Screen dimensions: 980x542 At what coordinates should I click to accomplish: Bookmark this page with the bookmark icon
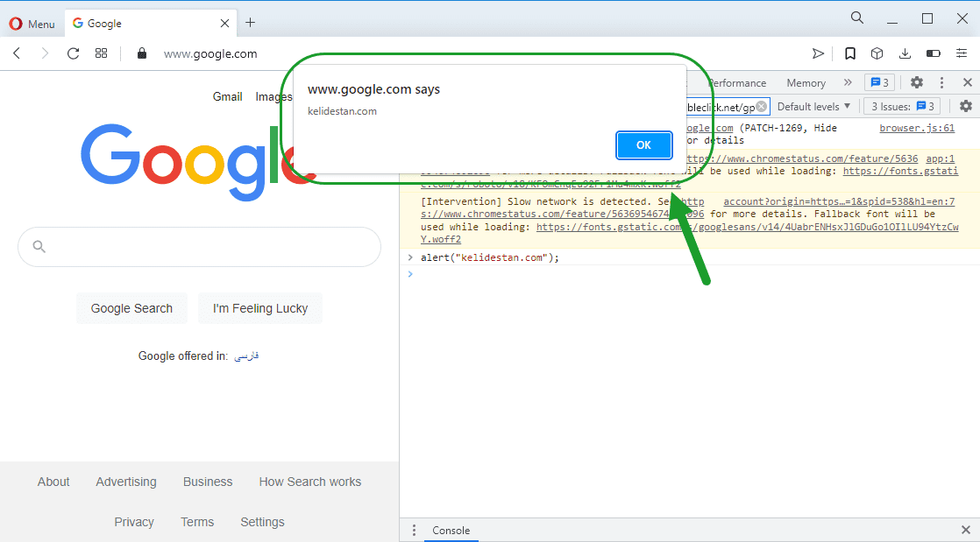point(850,53)
